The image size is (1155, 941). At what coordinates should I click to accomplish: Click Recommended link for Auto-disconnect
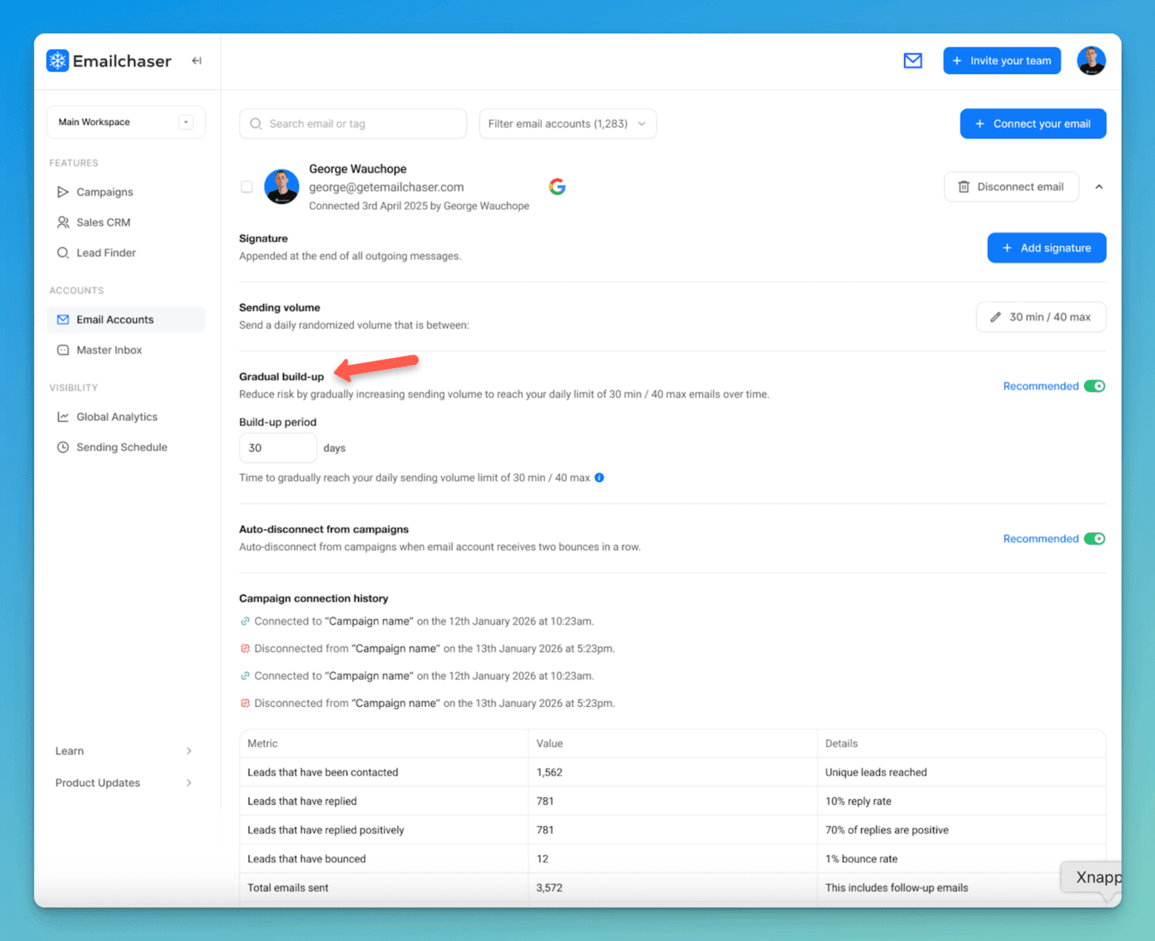click(x=1040, y=539)
